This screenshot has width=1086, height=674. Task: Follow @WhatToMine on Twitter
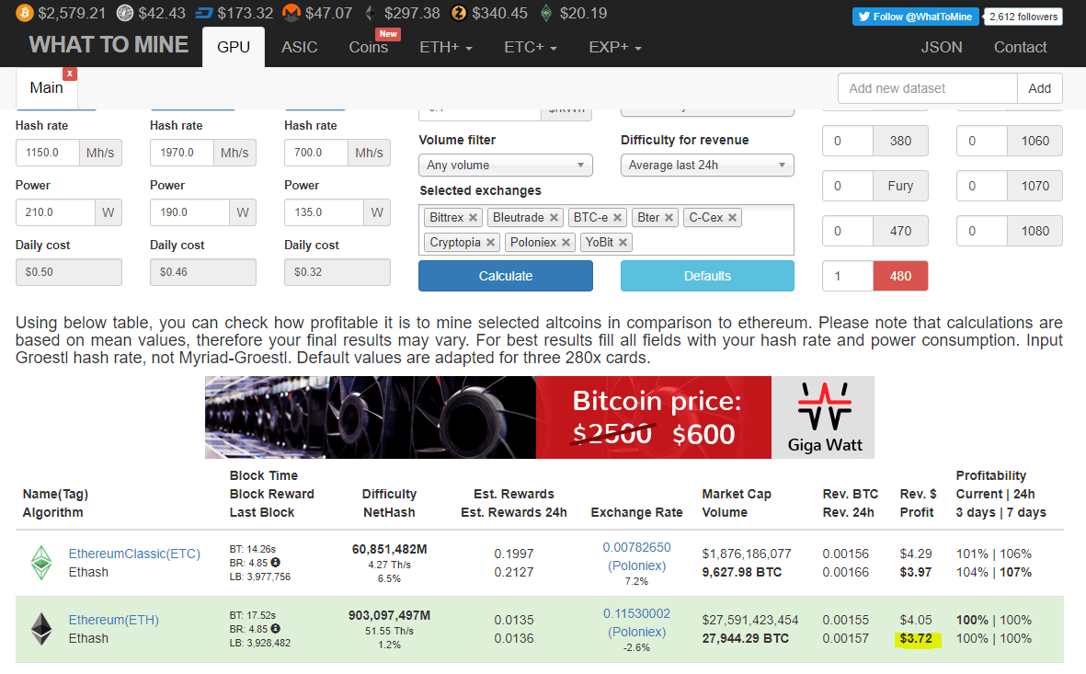coord(916,17)
